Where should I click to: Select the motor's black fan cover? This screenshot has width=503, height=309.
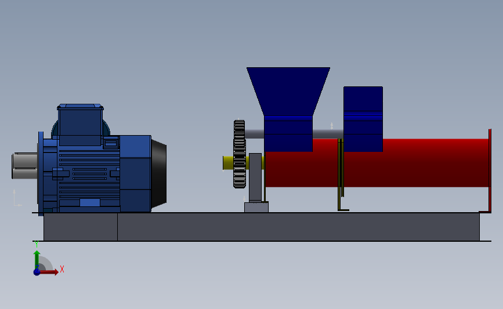[x=159, y=173]
